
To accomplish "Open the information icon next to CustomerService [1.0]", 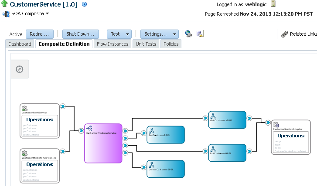I will (84, 4).
